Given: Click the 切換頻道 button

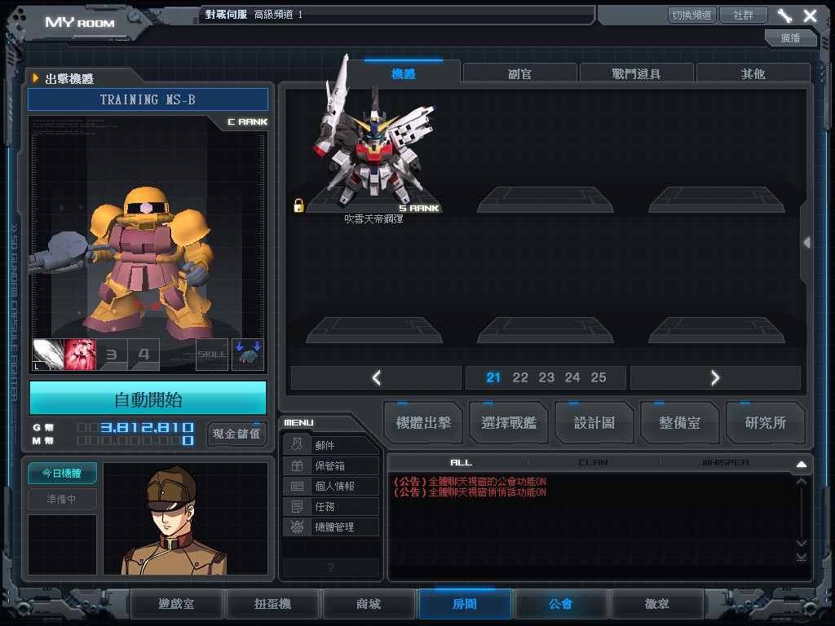Looking at the screenshot, I should point(691,15).
